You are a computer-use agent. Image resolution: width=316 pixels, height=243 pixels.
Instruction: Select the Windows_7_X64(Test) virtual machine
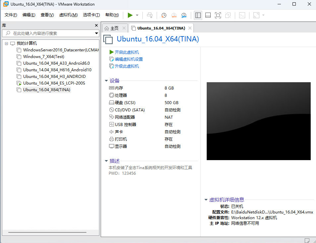[40, 56]
